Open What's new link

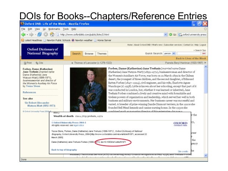point(157,45)
